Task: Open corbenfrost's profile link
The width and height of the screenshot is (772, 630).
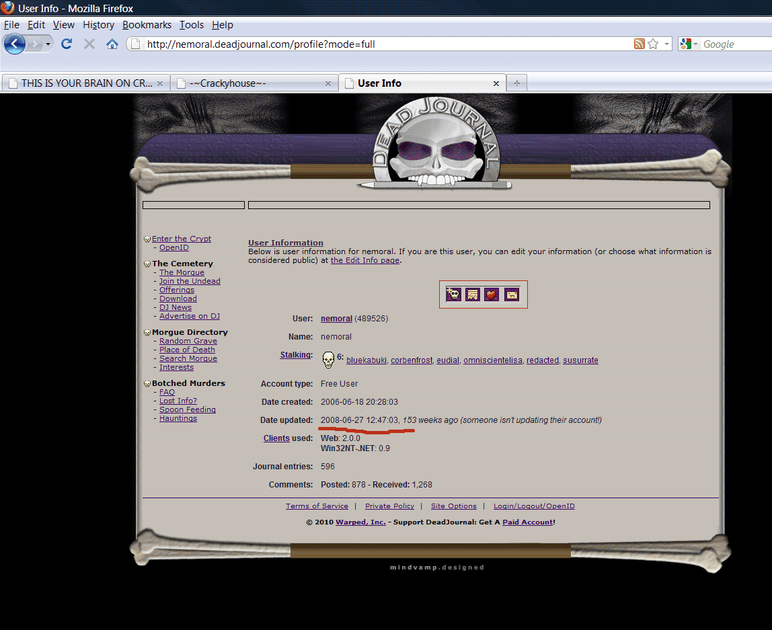Action: (412, 360)
